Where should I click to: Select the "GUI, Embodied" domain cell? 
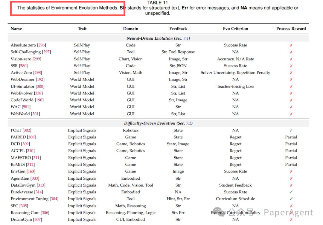(131, 219)
